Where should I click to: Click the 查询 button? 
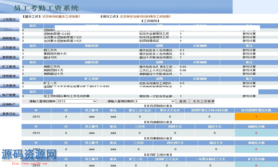coord(183,101)
